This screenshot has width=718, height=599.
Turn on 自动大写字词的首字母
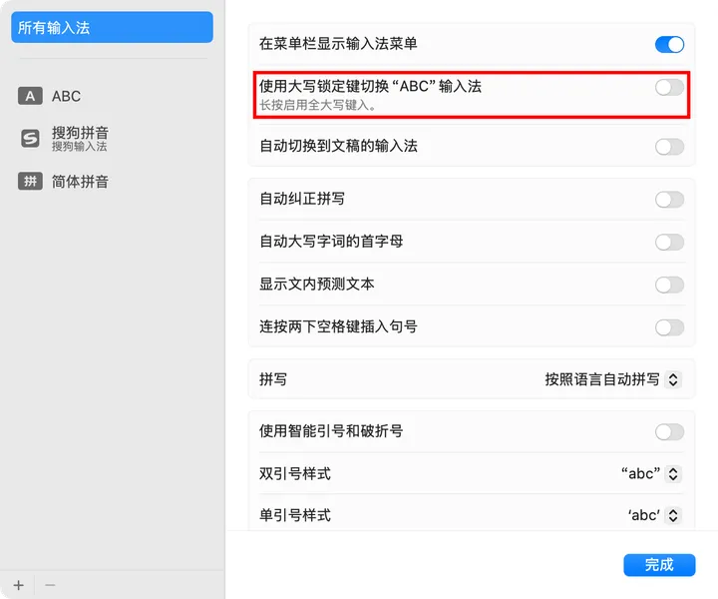point(669,242)
